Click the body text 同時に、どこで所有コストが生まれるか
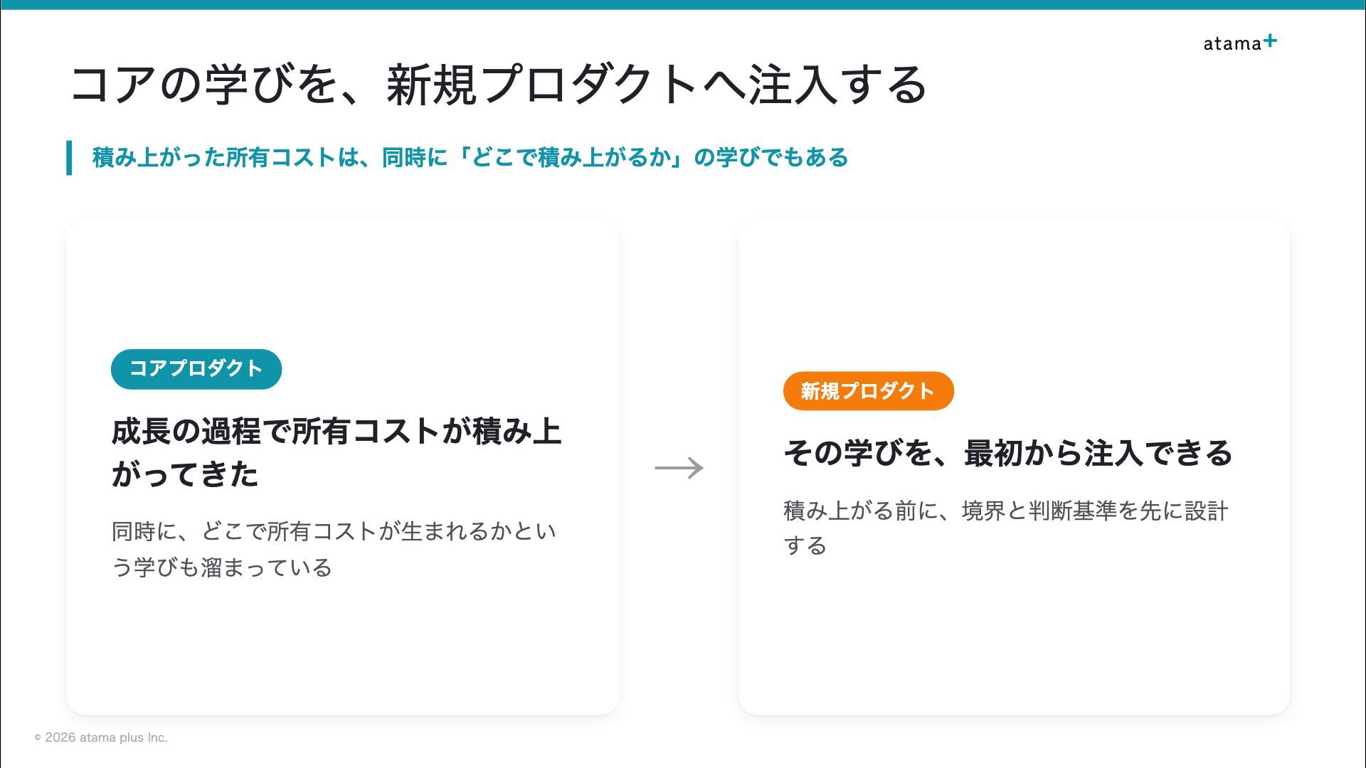The image size is (1366, 768). click(x=334, y=549)
